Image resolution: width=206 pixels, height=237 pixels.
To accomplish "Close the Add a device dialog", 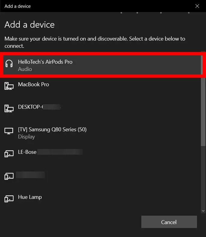I will (x=197, y=6).
